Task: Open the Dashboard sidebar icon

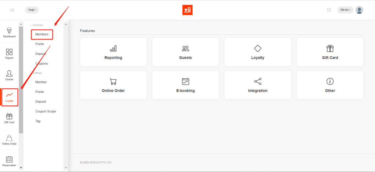Action: [x=10, y=32]
